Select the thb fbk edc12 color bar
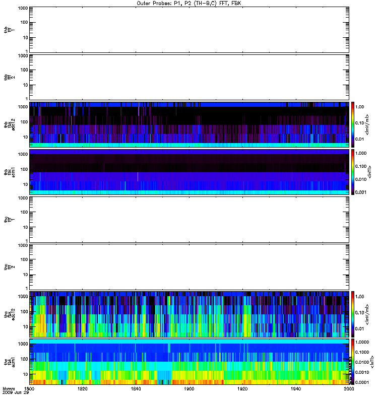 [353, 124]
